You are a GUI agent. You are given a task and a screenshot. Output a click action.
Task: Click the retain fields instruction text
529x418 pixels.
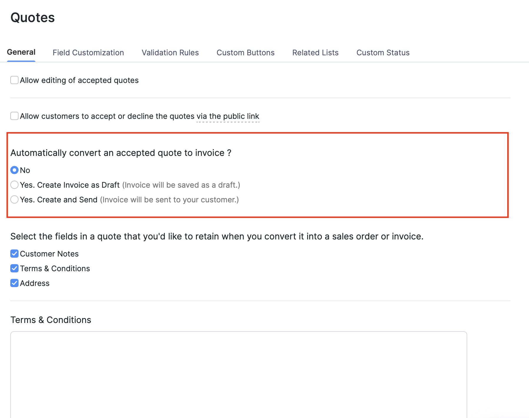coord(217,236)
